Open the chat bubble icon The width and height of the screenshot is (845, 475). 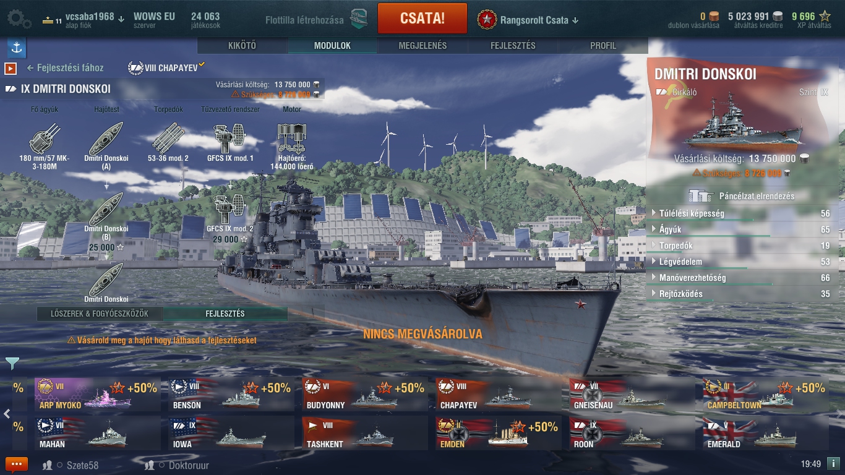17,464
